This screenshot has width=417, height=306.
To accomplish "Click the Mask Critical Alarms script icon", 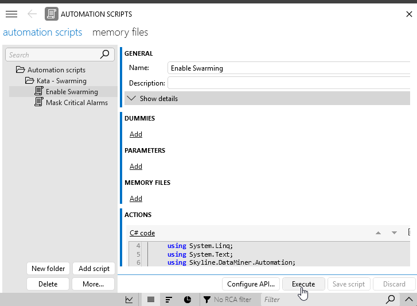I will pos(39,102).
